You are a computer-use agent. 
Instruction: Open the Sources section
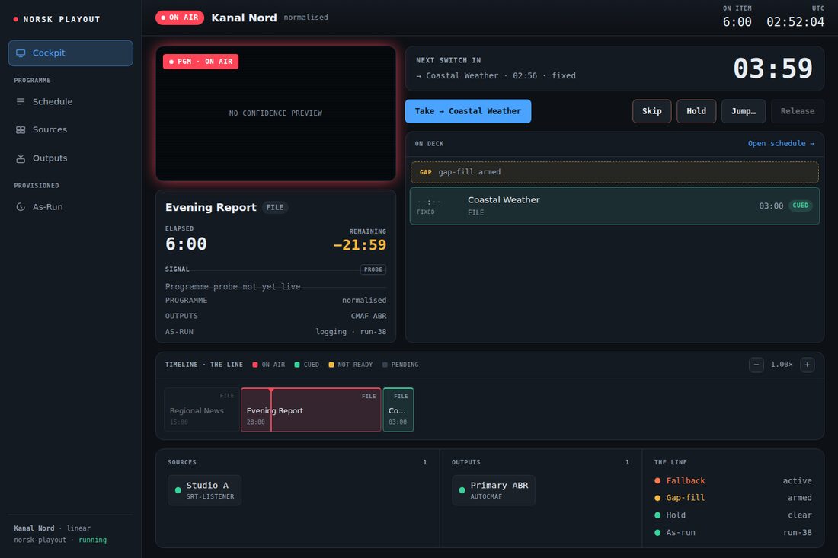tap(71, 129)
